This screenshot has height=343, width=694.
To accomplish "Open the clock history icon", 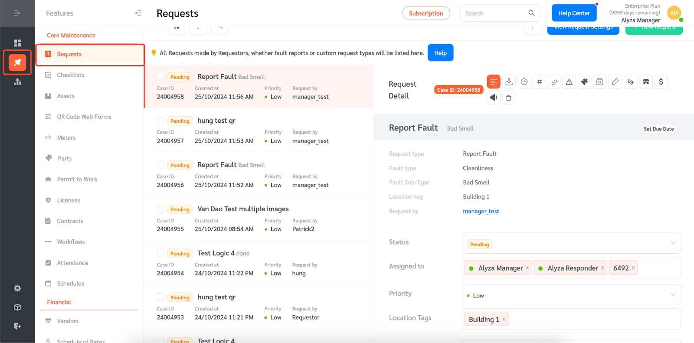I will point(524,82).
